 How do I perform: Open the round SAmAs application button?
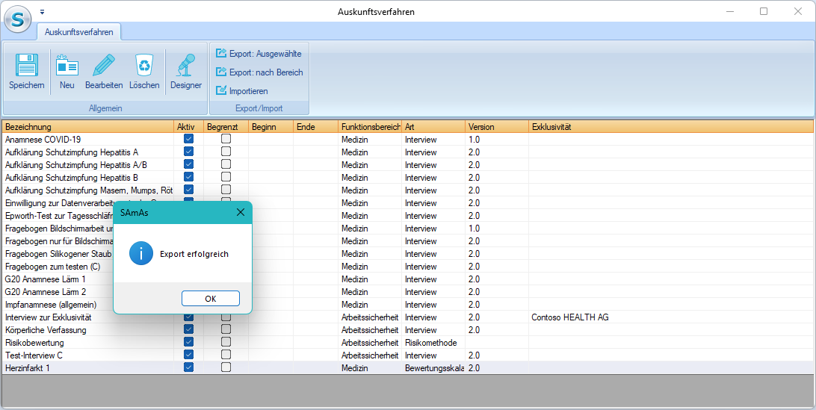(x=18, y=19)
